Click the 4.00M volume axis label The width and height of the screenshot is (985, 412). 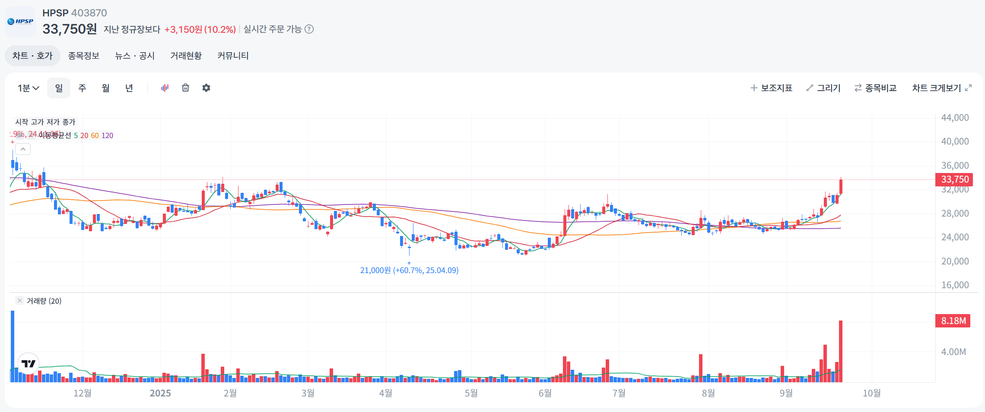tap(953, 352)
